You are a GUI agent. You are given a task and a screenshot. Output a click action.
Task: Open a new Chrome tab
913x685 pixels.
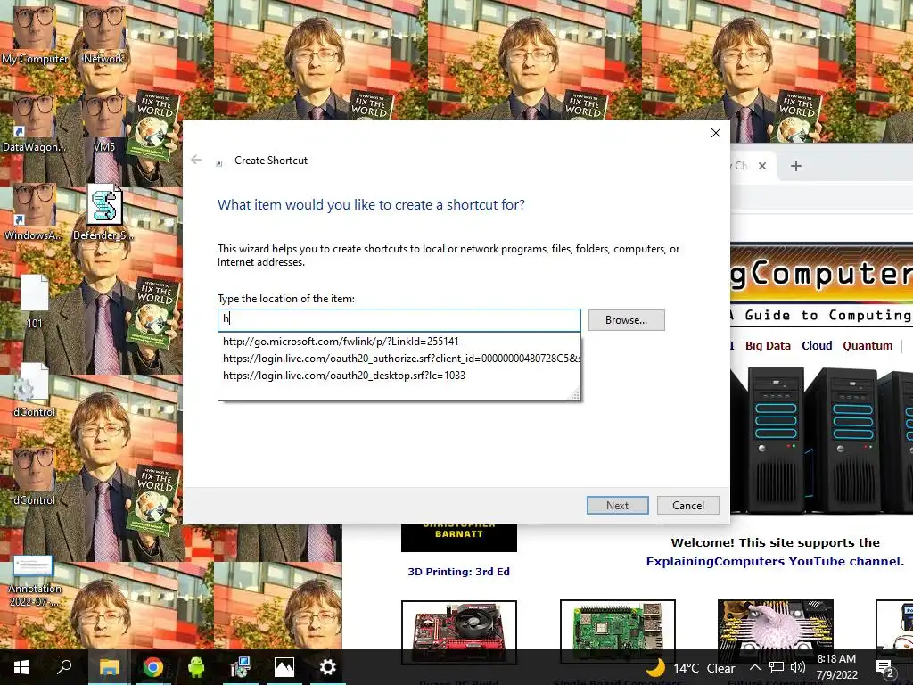coord(796,166)
